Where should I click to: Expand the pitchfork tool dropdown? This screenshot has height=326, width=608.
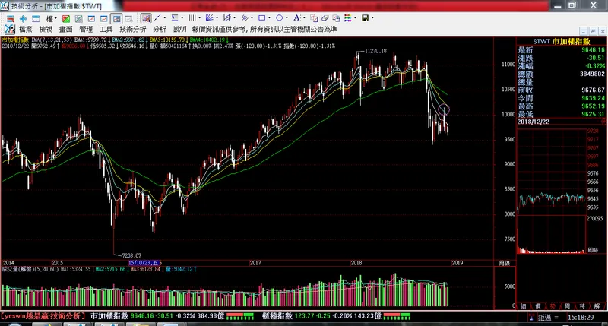point(234,17)
